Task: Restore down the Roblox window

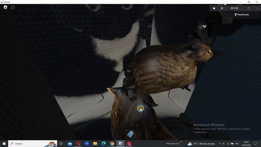Action: tap(248, 2)
